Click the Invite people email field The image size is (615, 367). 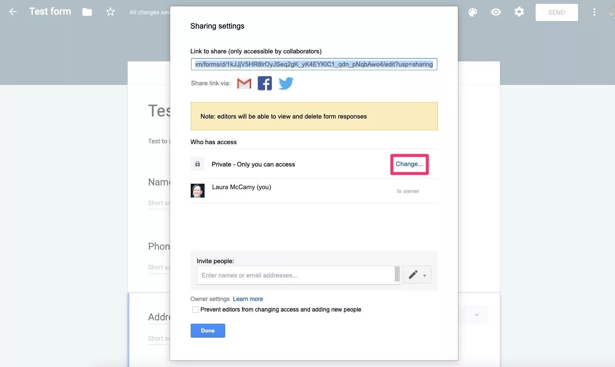[298, 275]
